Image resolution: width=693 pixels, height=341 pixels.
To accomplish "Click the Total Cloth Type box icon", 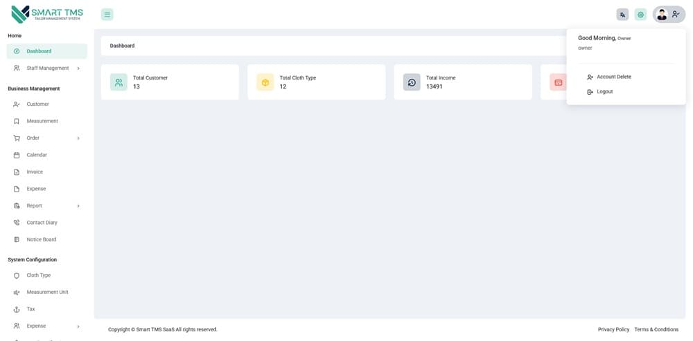I will pos(265,82).
